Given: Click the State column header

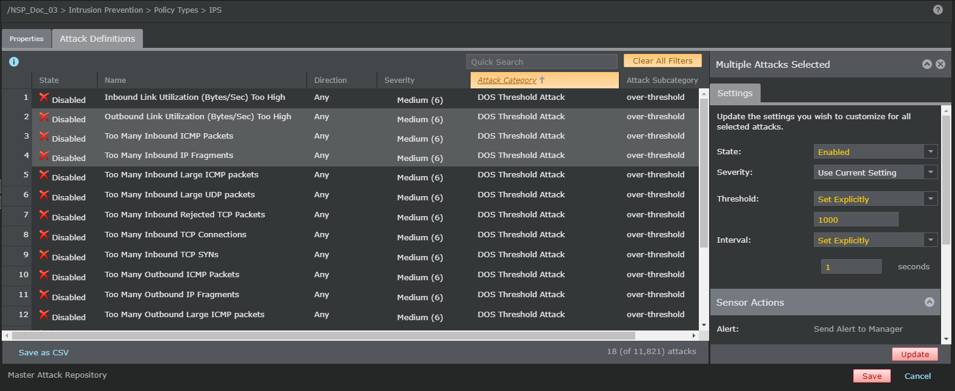Looking at the screenshot, I should tap(64, 80).
